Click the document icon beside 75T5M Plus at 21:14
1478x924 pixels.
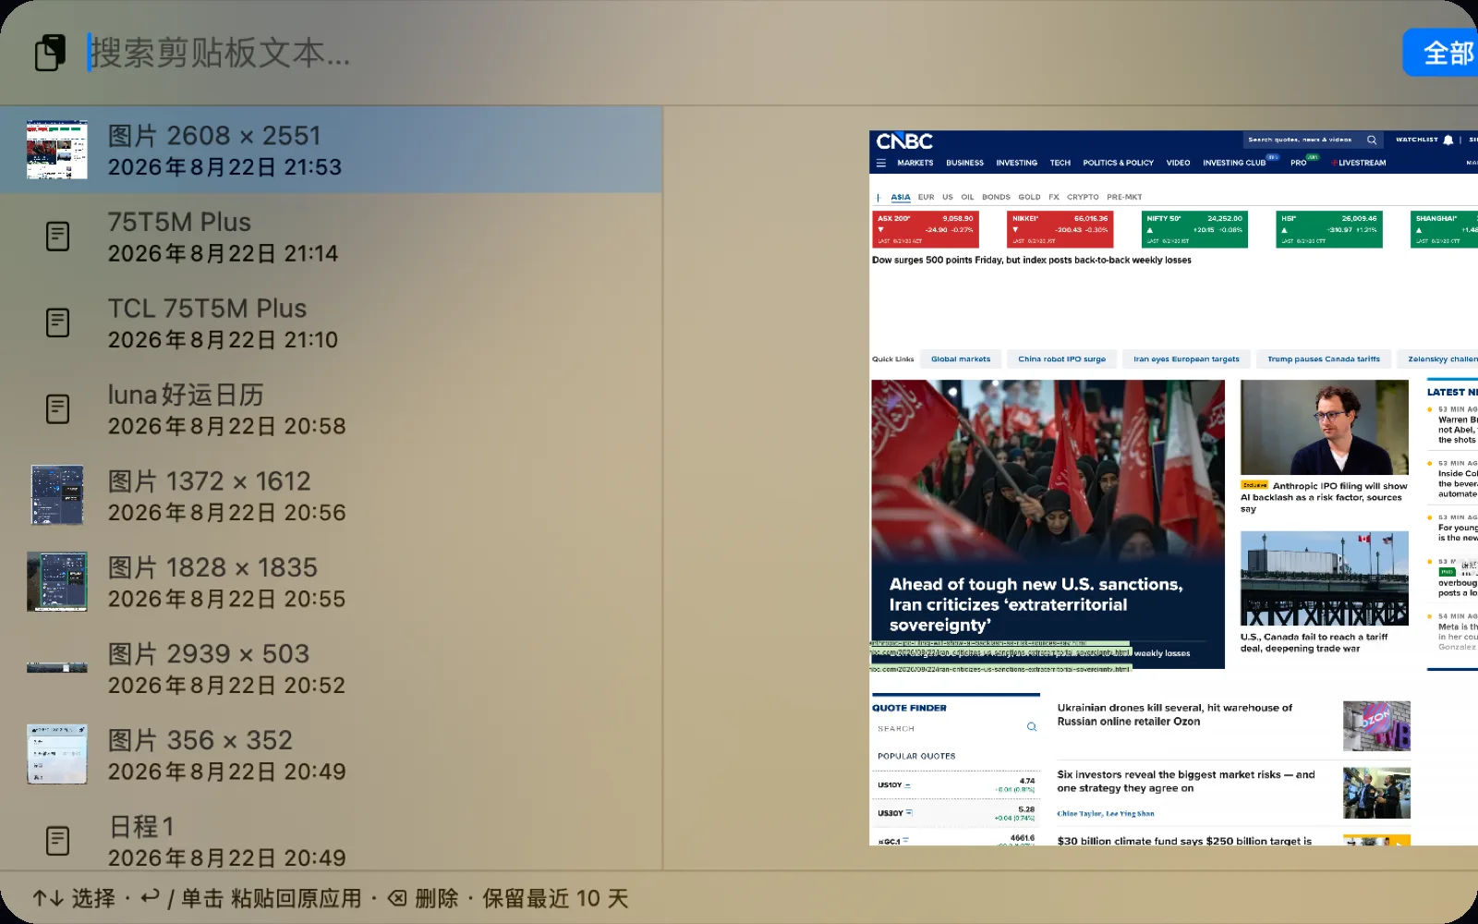tap(57, 236)
